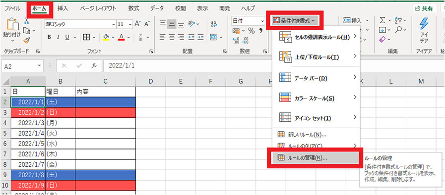
Task: Toggle Bold formatting
Action: (x=49, y=37)
